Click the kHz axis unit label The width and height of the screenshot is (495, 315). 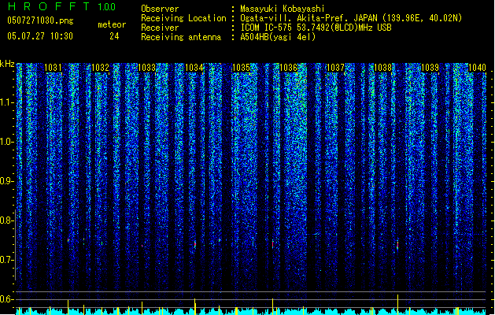click(7, 64)
